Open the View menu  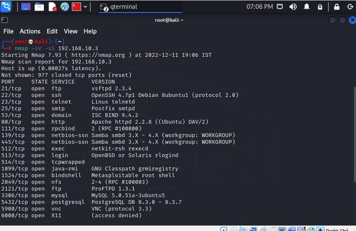coord(71,31)
